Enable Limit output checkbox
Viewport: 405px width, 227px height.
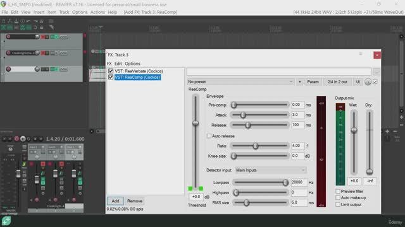[338, 204]
